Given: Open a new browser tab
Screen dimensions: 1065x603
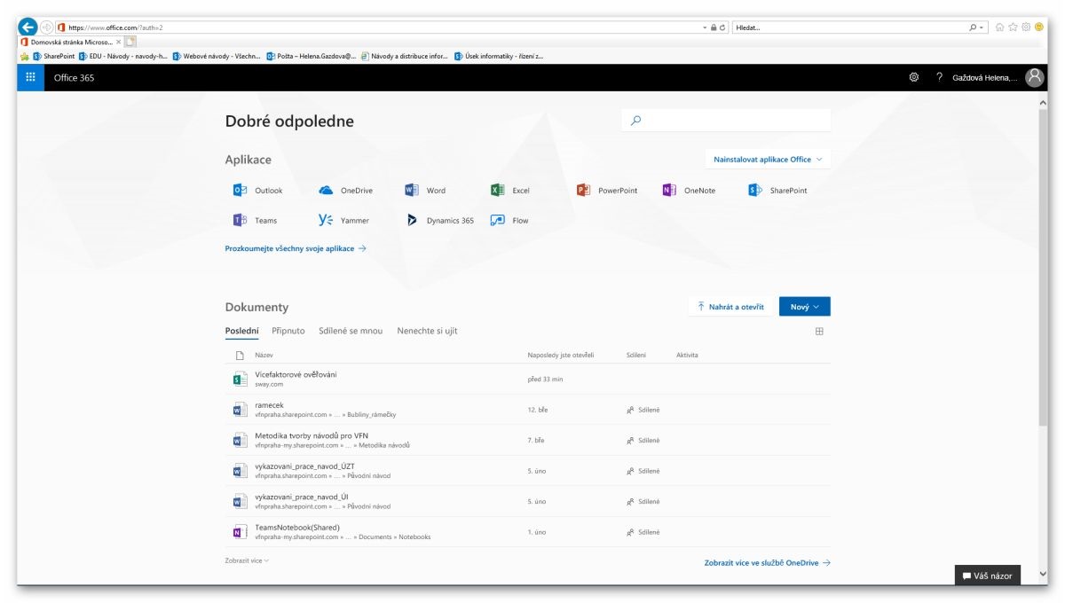Looking at the screenshot, I should point(130,42).
